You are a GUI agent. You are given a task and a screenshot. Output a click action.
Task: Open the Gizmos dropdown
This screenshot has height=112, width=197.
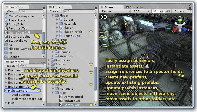(180, 11)
